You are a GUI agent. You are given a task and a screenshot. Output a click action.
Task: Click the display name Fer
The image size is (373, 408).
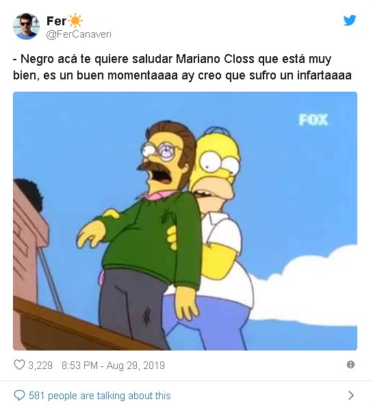coord(56,21)
